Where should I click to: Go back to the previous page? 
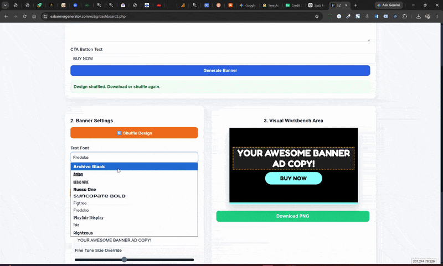(x=6, y=17)
